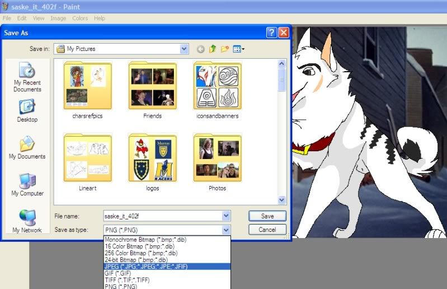Open Paint File menu

(7, 18)
